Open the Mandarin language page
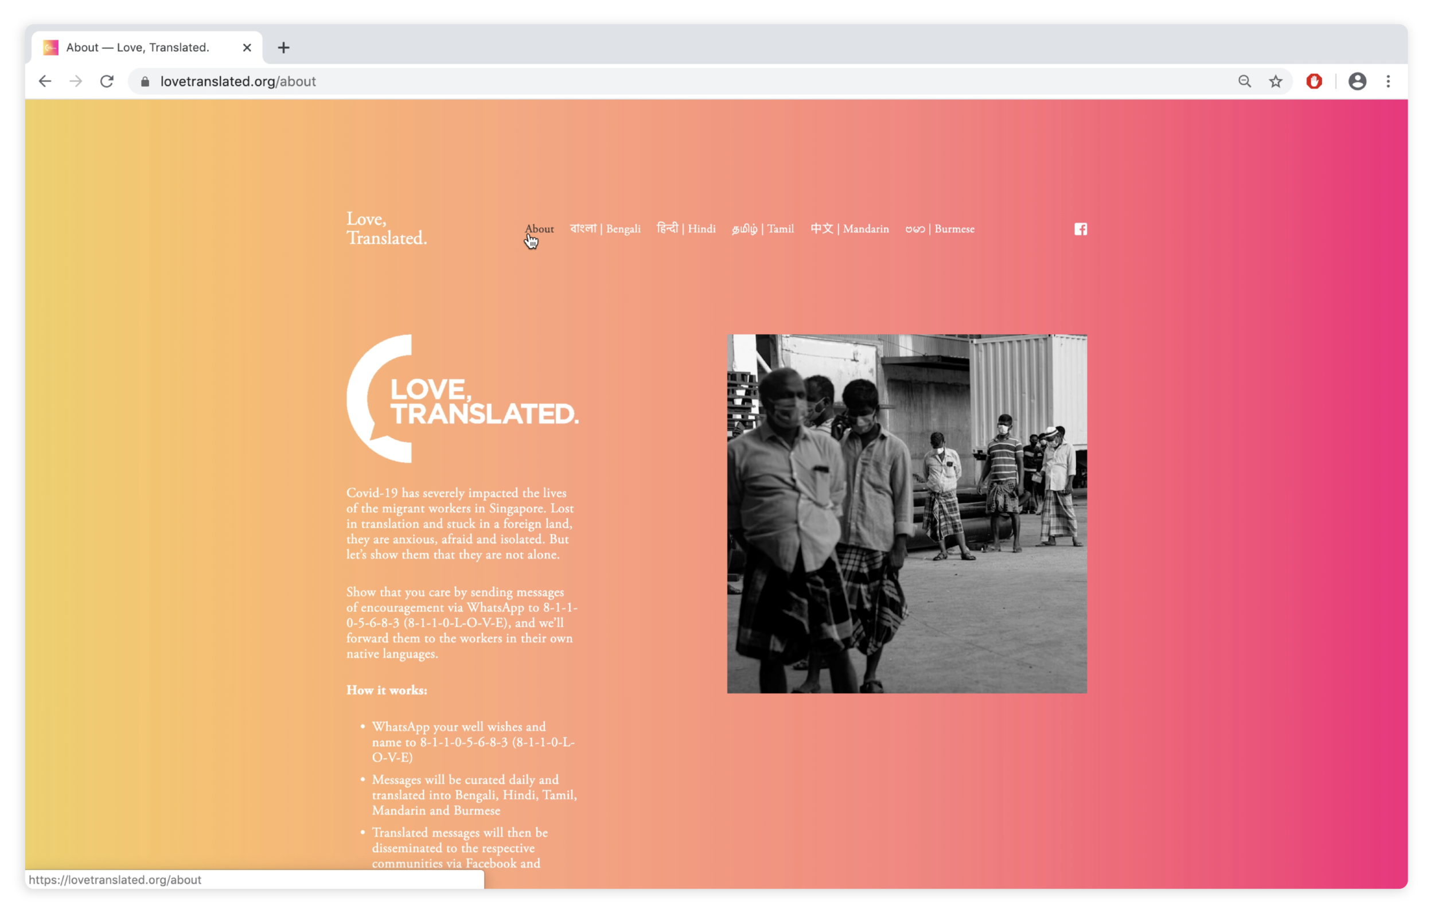Image resolution: width=1434 pixels, height=913 pixels. point(849,229)
